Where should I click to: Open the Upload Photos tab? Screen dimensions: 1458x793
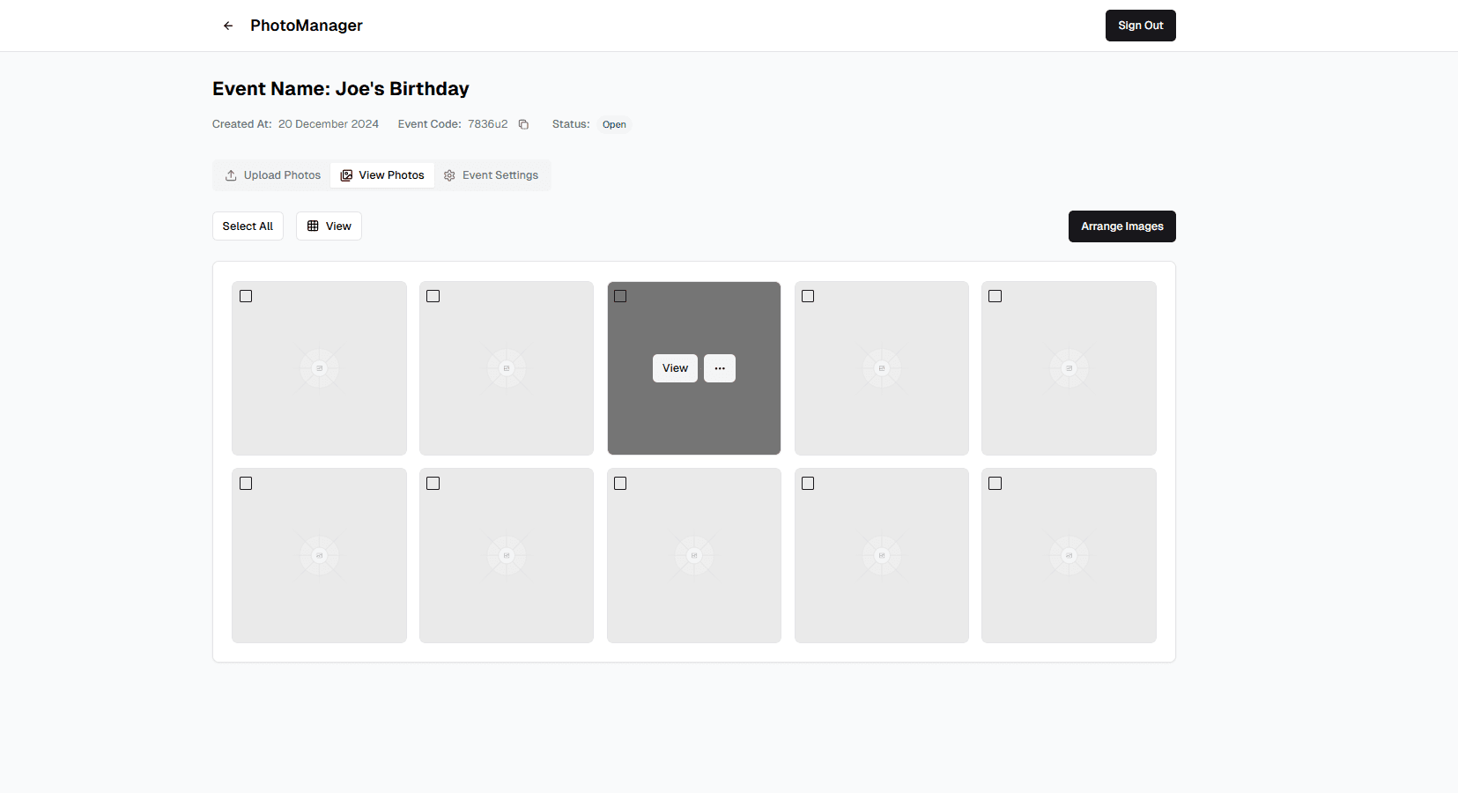[x=272, y=175]
